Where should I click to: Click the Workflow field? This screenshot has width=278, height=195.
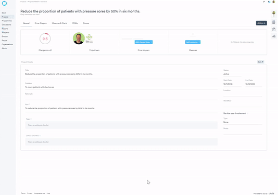coord(243,105)
